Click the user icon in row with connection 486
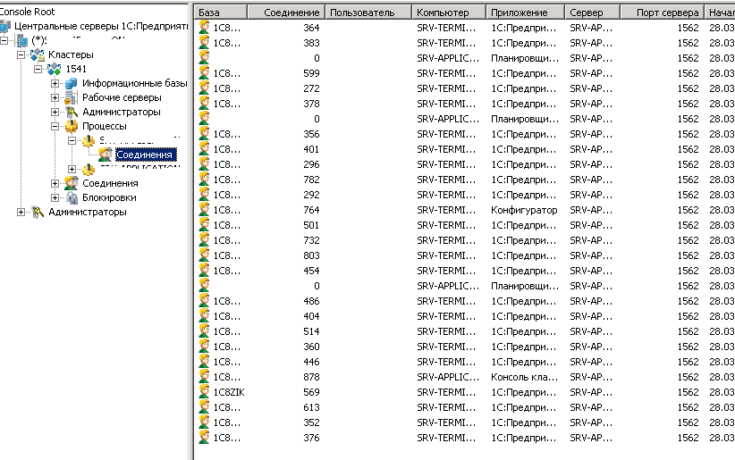 click(204, 301)
